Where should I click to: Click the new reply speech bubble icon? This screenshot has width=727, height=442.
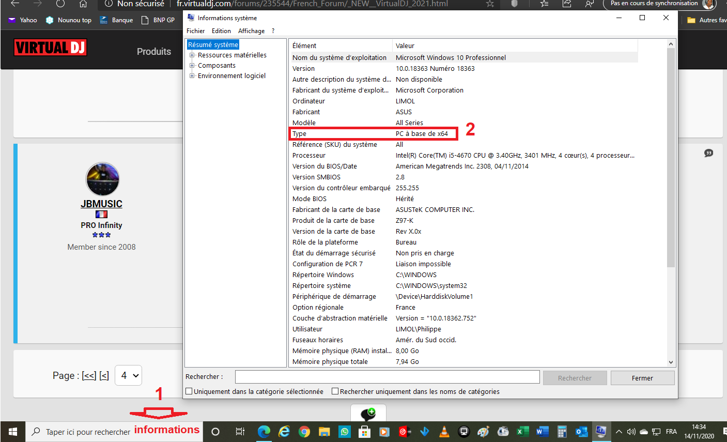pyautogui.click(x=368, y=414)
